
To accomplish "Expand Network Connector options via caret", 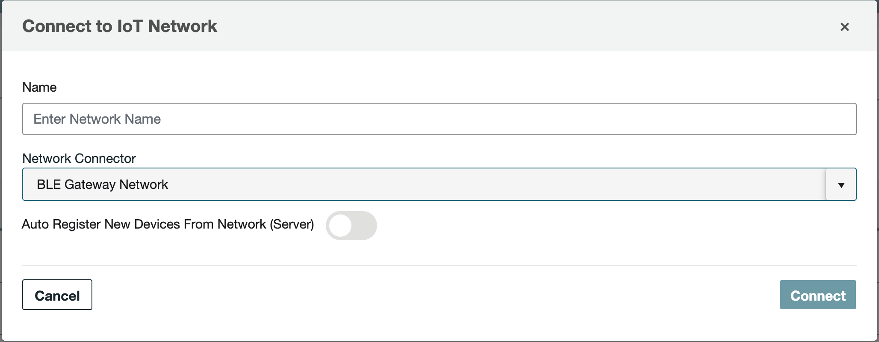I will (841, 185).
